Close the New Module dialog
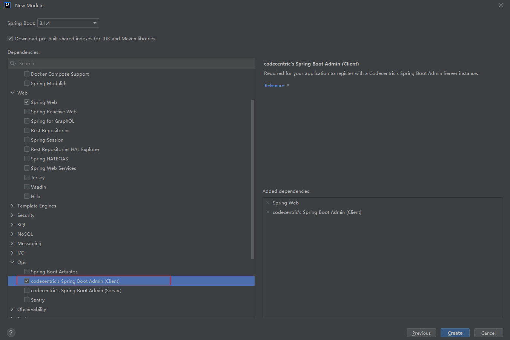Image resolution: width=510 pixels, height=340 pixels. click(x=501, y=5)
